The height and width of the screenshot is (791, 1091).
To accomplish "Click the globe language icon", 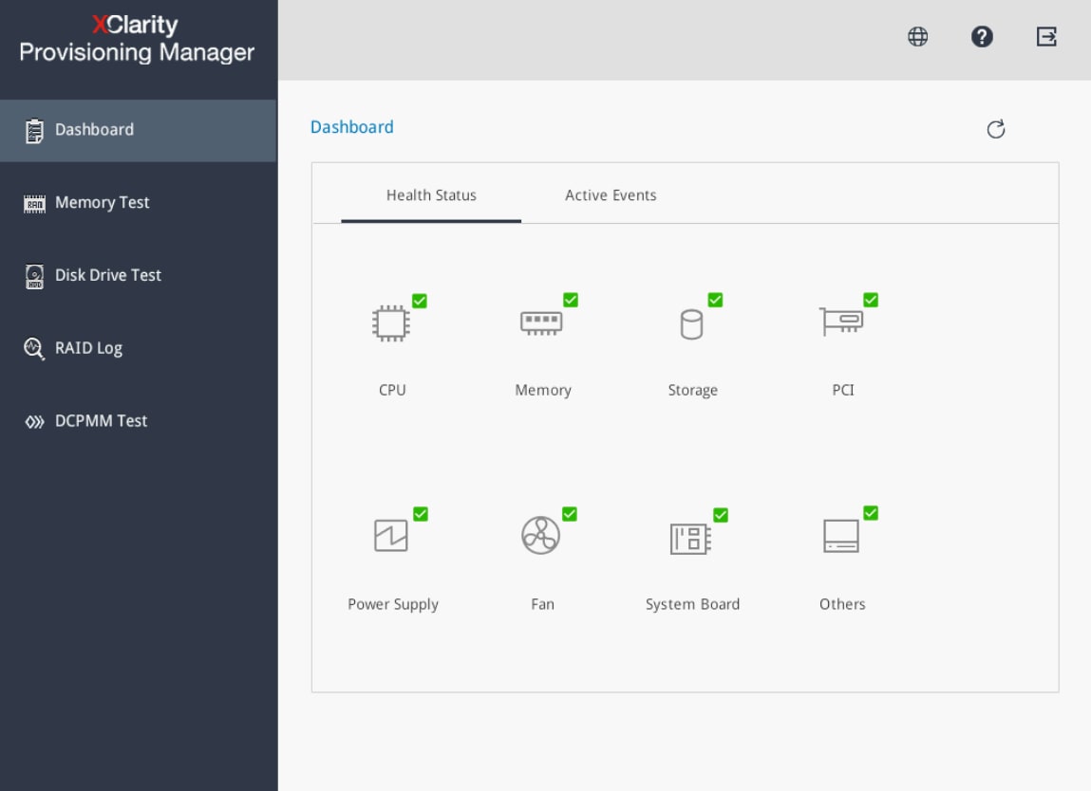I will tap(917, 37).
